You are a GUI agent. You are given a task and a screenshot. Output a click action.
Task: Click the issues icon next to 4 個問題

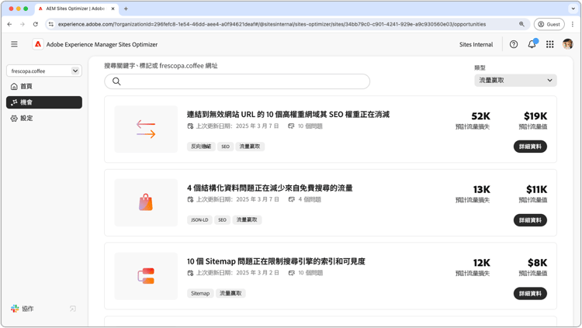(292, 199)
